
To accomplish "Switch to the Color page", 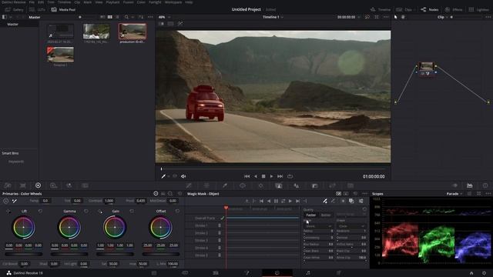I will [277, 273].
